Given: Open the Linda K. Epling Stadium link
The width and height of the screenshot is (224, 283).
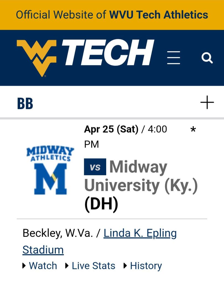Looking at the screenshot, I should coord(140,233).
